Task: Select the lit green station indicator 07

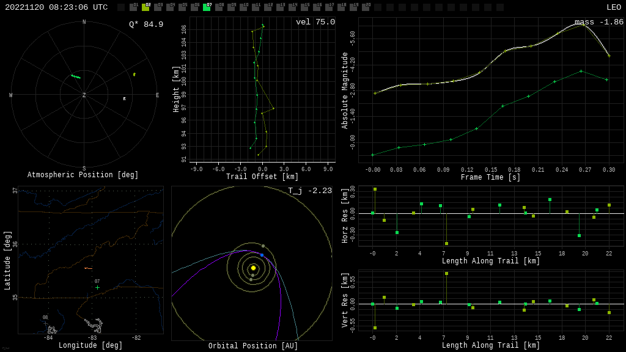Action: pyautogui.click(x=207, y=7)
